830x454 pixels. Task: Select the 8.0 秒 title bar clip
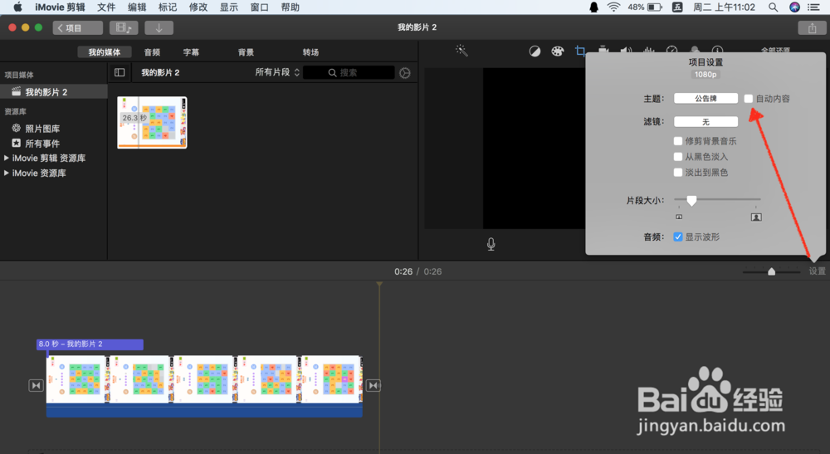(90, 344)
